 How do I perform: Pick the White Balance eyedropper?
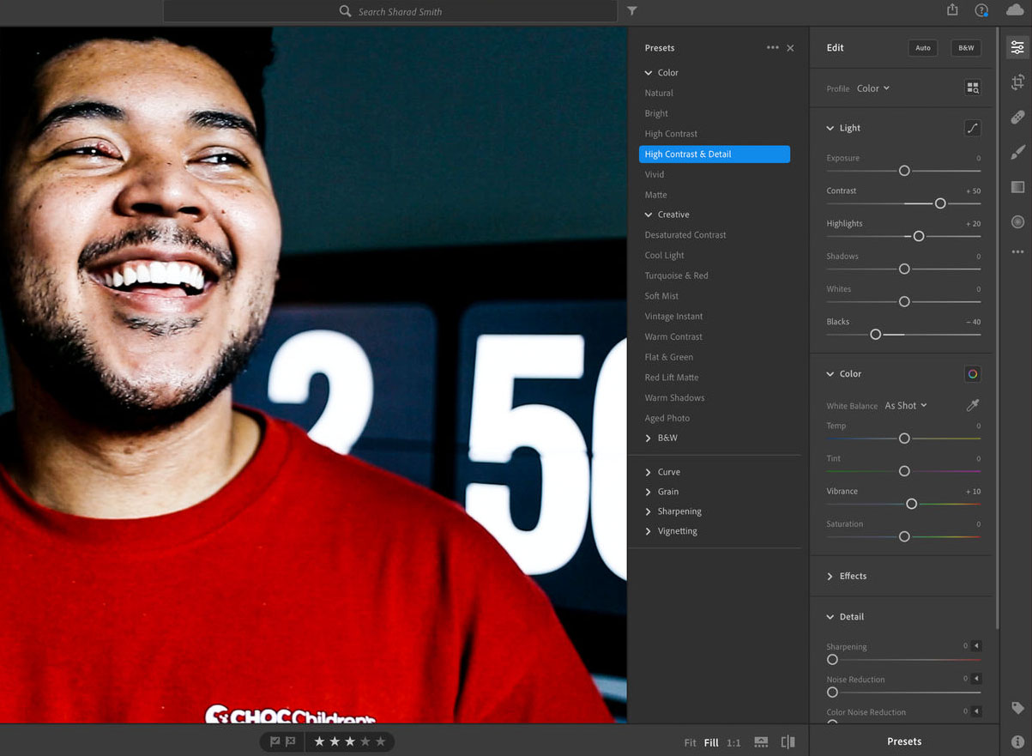point(973,405)
